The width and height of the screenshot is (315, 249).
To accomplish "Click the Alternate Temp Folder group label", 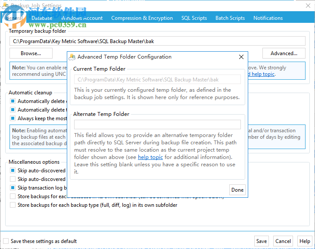I will (x=101, y=114).
